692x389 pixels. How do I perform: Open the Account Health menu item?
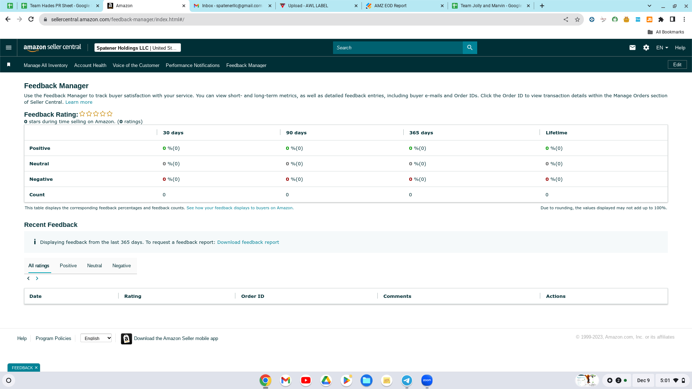click(x=90, y=65)
